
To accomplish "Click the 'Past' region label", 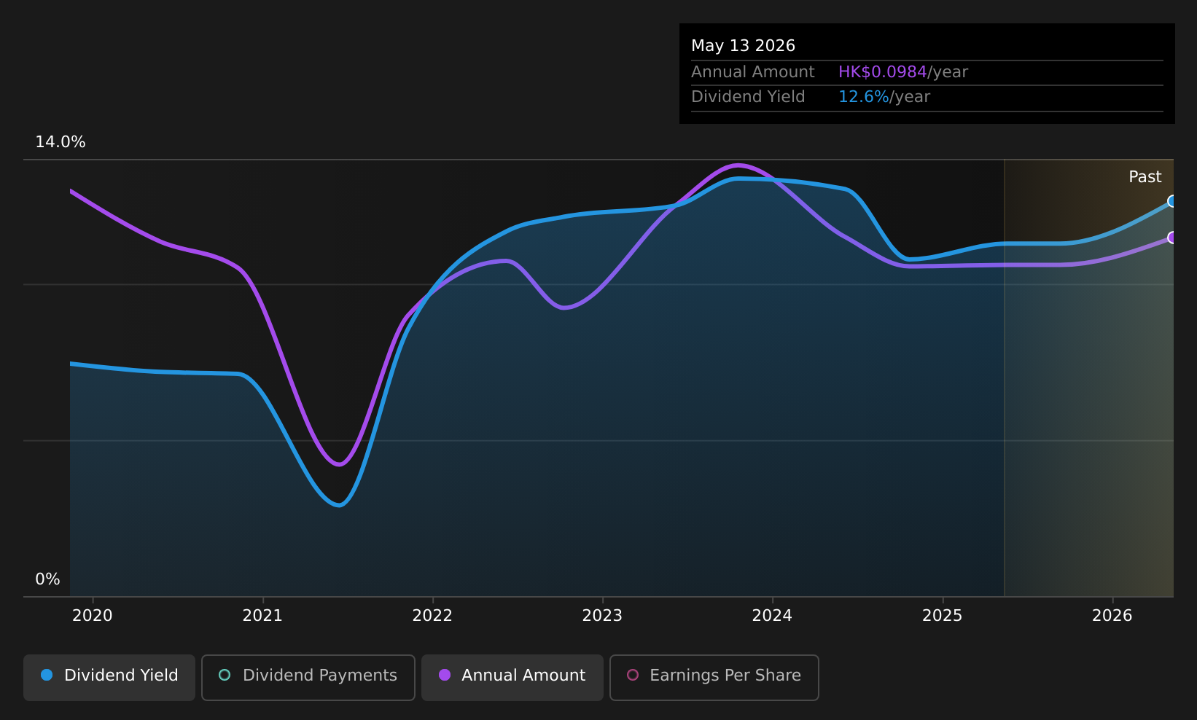I will [x=1145, y=177].
